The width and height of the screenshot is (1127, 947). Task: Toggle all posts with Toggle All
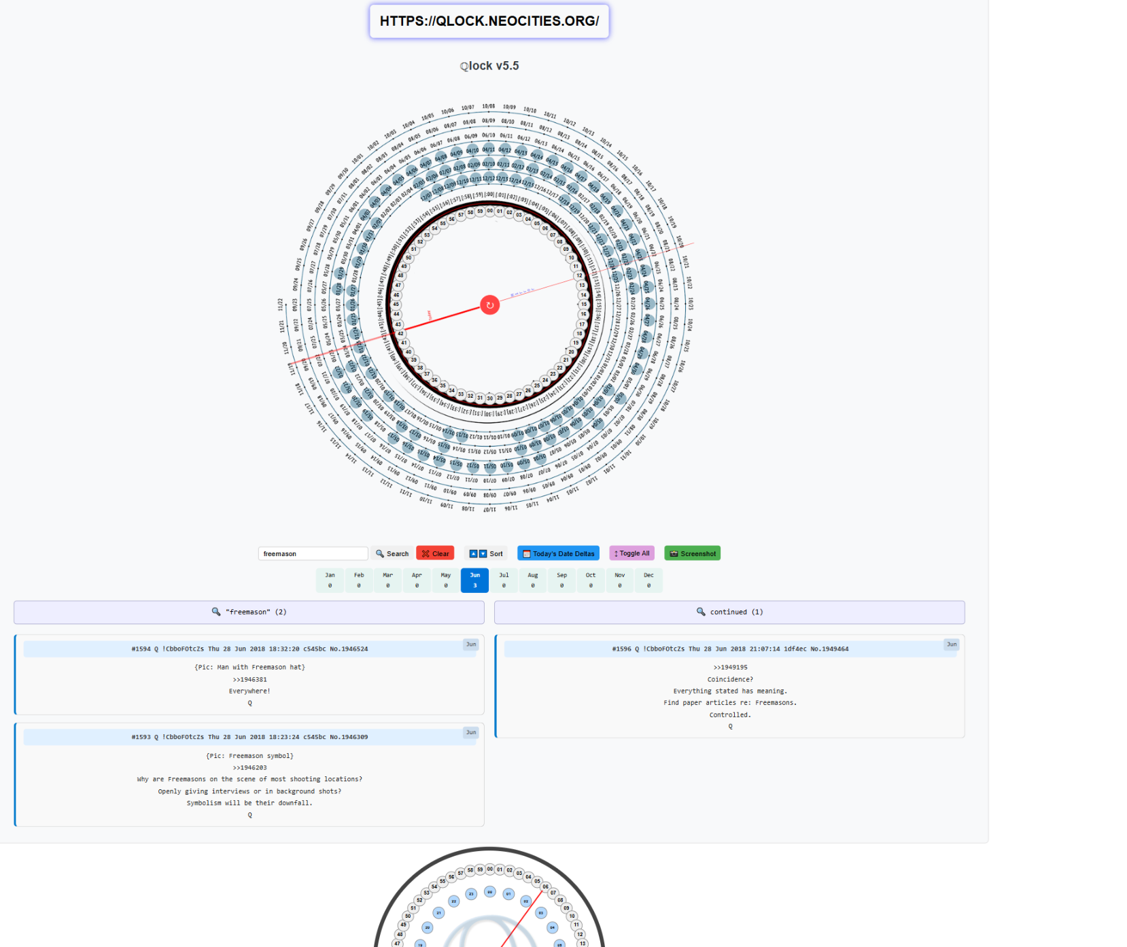(632, 553)
